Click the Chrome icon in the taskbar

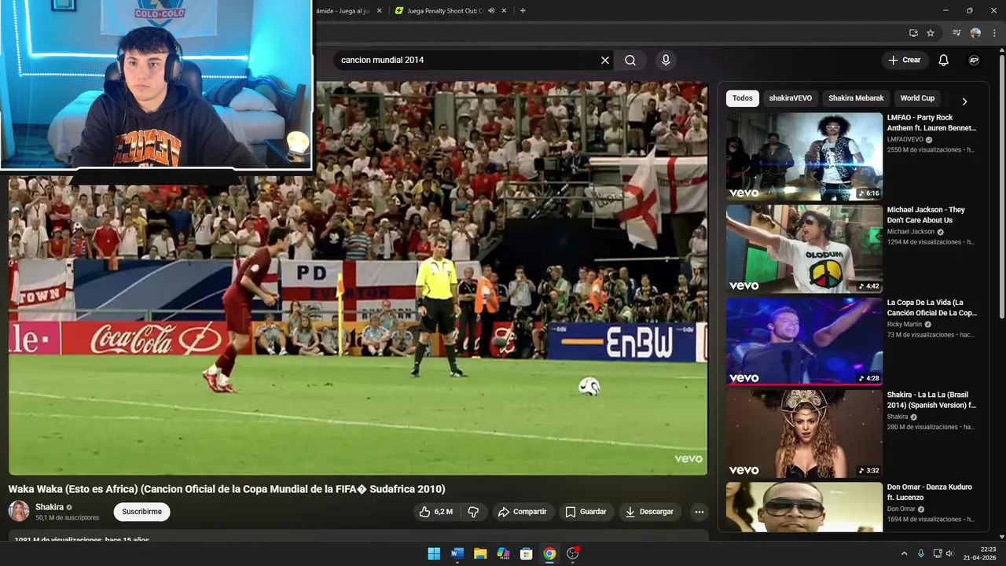[x=549, y=553]
